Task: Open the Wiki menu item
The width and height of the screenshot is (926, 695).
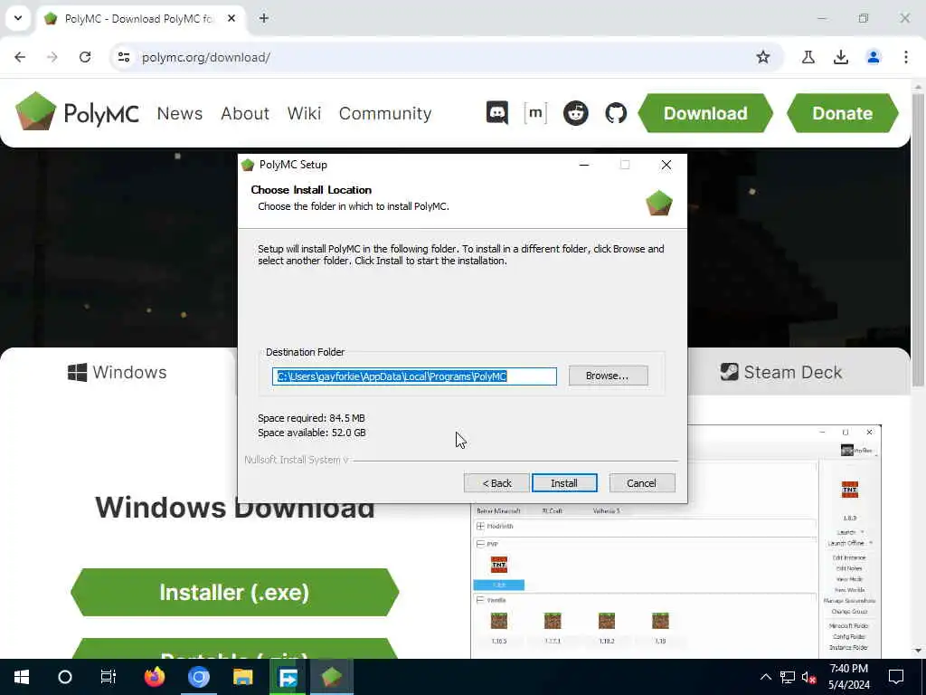Action: [304, 113]
